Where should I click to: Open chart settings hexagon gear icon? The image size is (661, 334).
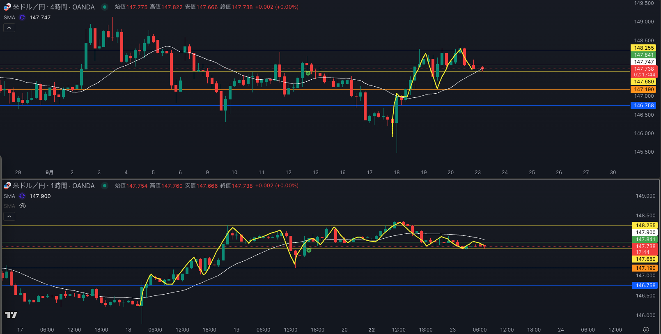point(646,329)
